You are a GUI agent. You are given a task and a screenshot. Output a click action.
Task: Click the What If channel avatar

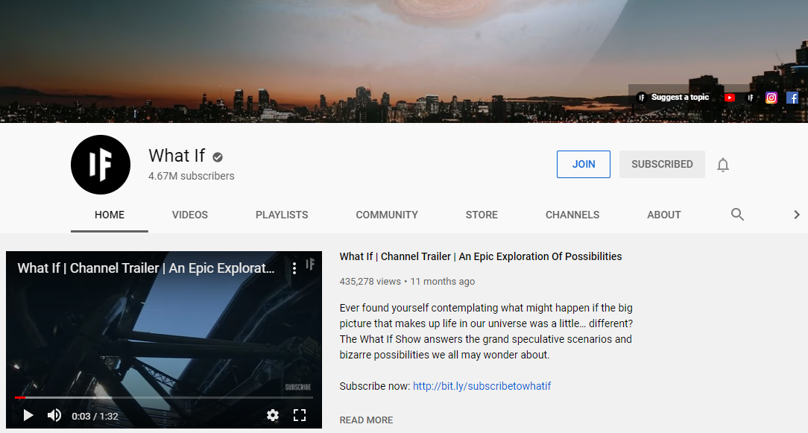point(101,165)
